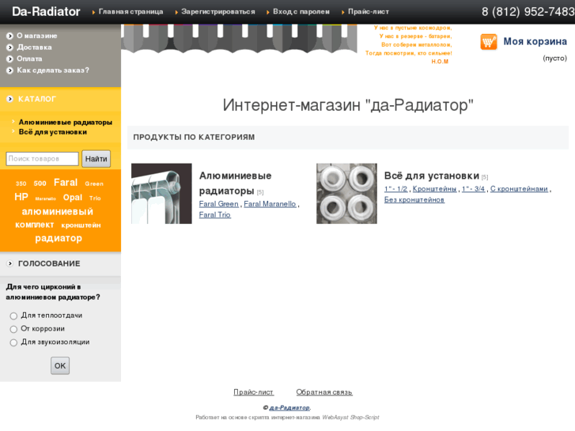575x431 pixels.
Task: Click the arrow icon next to ГОЛОСОВАНИЕ
Action: click(x=10, y=263)
